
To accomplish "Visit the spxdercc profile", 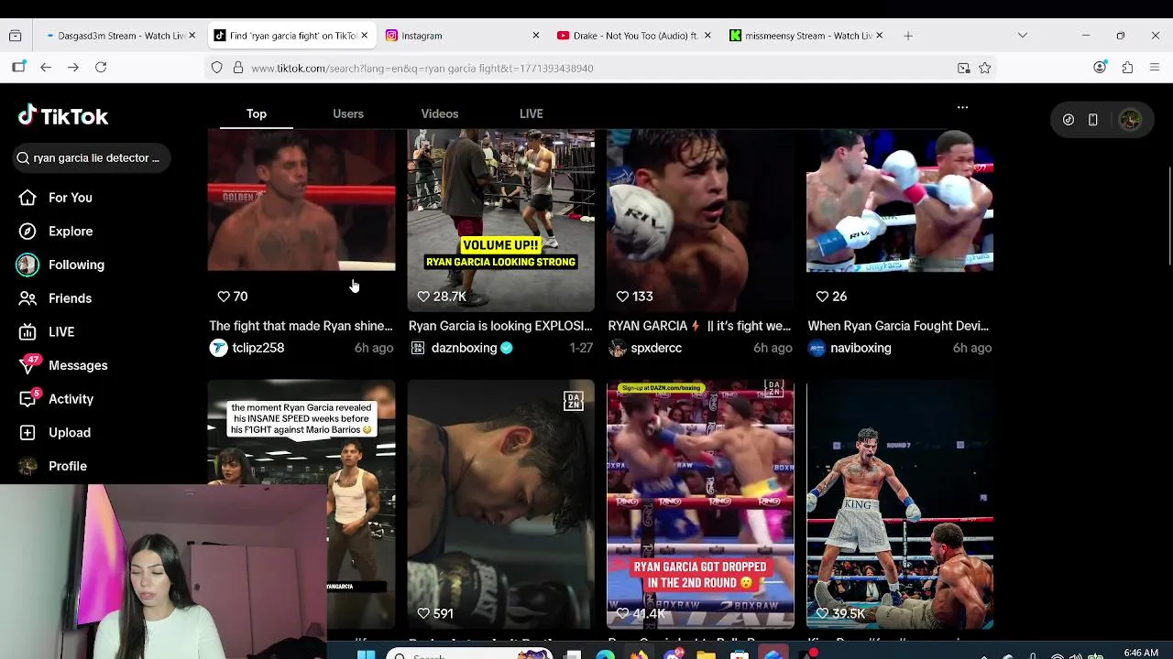I will coord(656,348).
